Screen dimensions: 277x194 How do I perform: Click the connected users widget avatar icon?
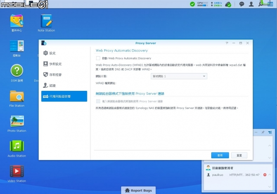(208, 168)
